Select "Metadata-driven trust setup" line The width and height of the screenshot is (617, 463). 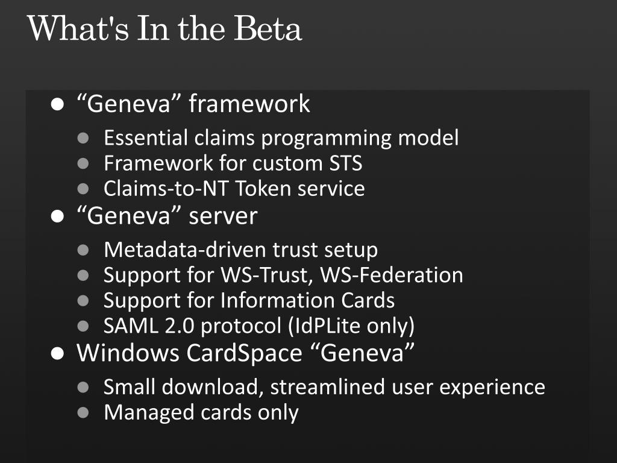[x=241, y=250]
